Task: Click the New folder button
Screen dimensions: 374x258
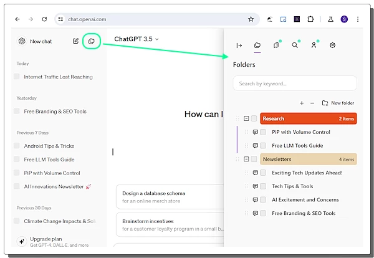Action: tap(338, 103)
